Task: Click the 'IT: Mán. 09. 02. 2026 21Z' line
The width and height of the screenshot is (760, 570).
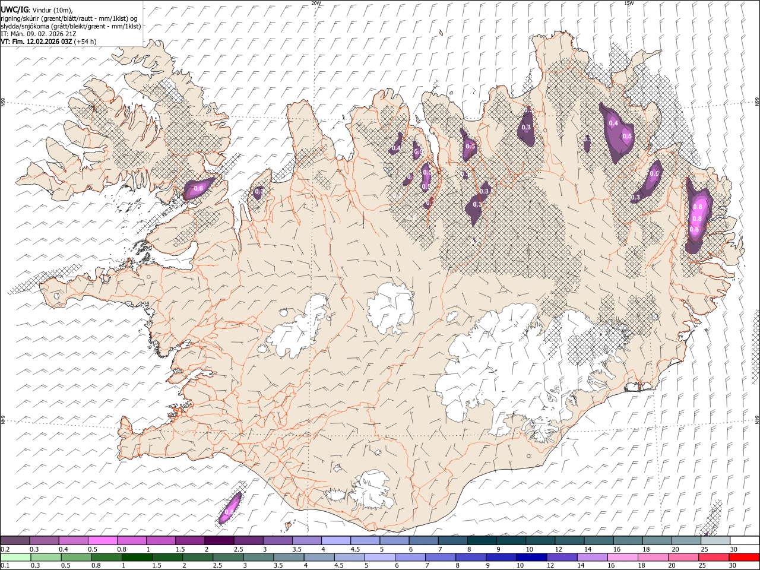Action: (38, 34)
